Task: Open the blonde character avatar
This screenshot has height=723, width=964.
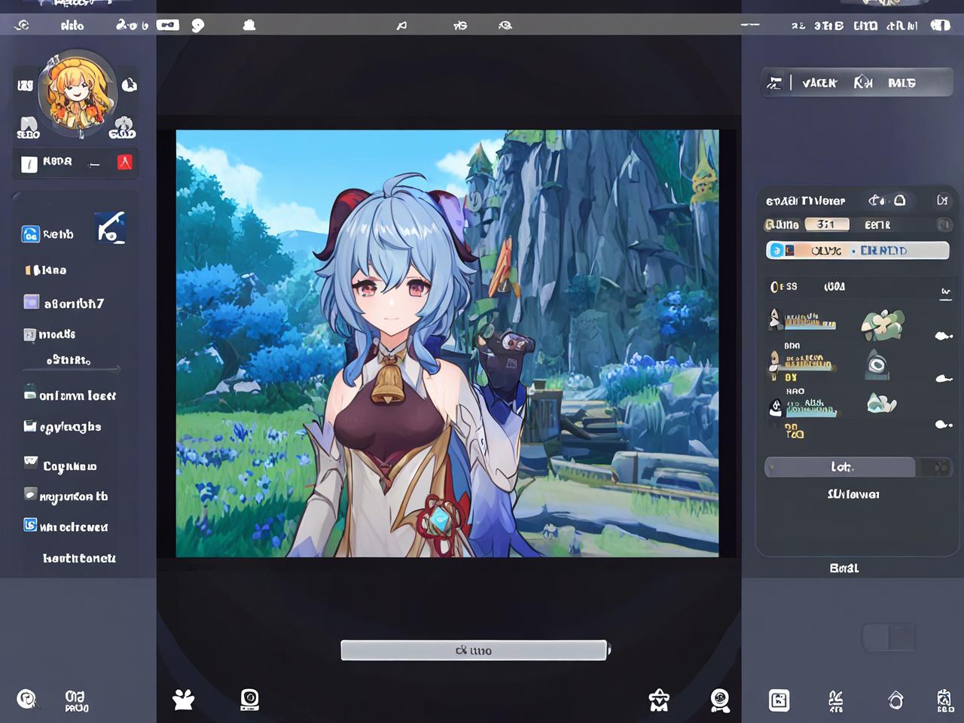Action: 77,93
